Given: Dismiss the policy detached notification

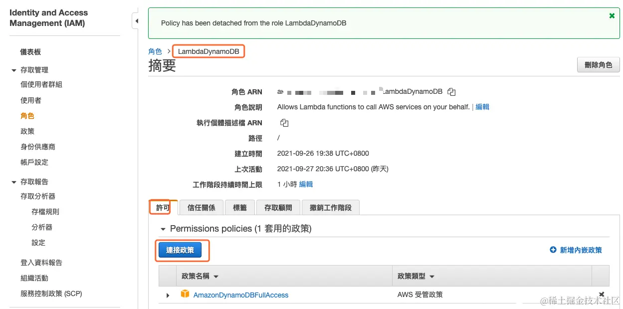Looking at the screenshot, I should tap(612, 16).
